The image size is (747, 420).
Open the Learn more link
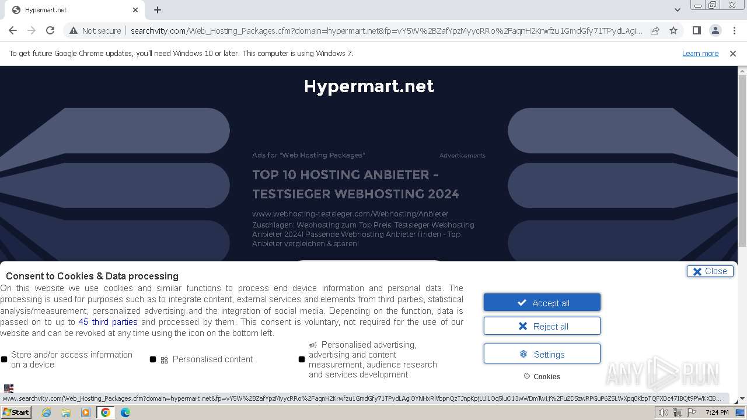click(x=700, y=53)
